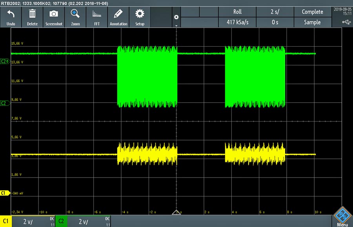Click the 1.66 V axis label
353x227 pixels.
16,174
